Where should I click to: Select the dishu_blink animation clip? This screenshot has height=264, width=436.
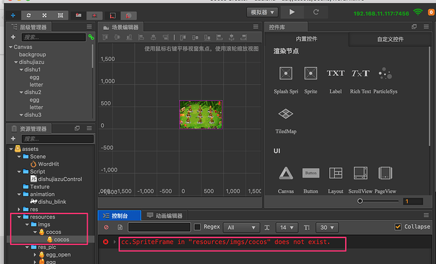(52, 201)
